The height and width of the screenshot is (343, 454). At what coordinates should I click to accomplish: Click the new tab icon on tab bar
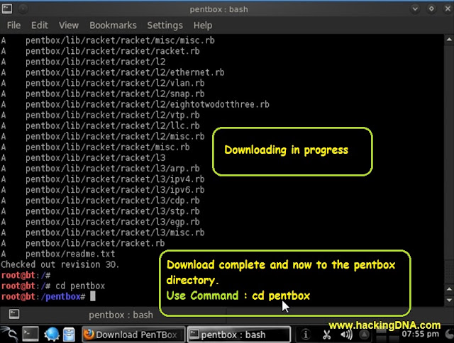pos(14,314)
